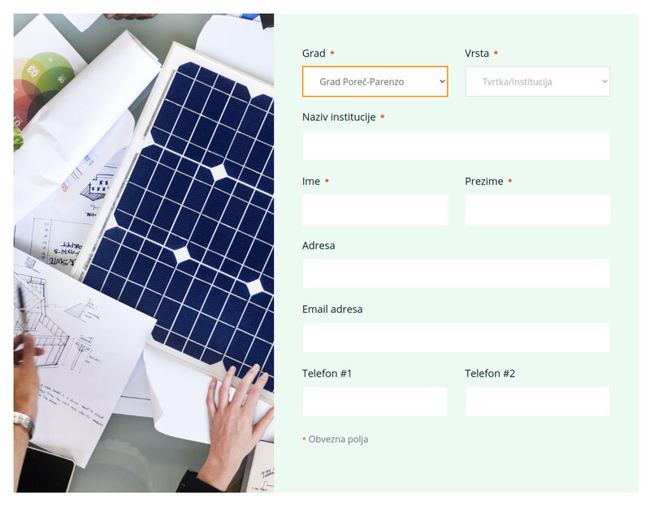The width and height of the screenshot is (650, 505).
Task: Click the Obvezna polja note
Action: click(337, 439)
